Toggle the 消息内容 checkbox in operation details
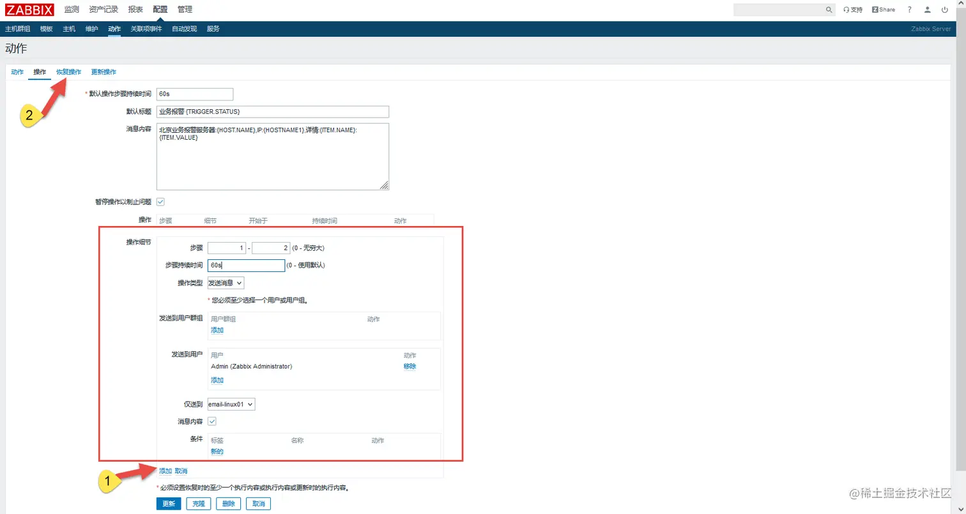This screenshot has width=966, height=514. pyautogui.click(x=212, y=421)
